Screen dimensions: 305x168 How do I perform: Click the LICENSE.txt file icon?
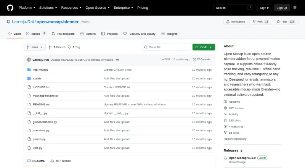pyautogui.click(x=29, y=87)
